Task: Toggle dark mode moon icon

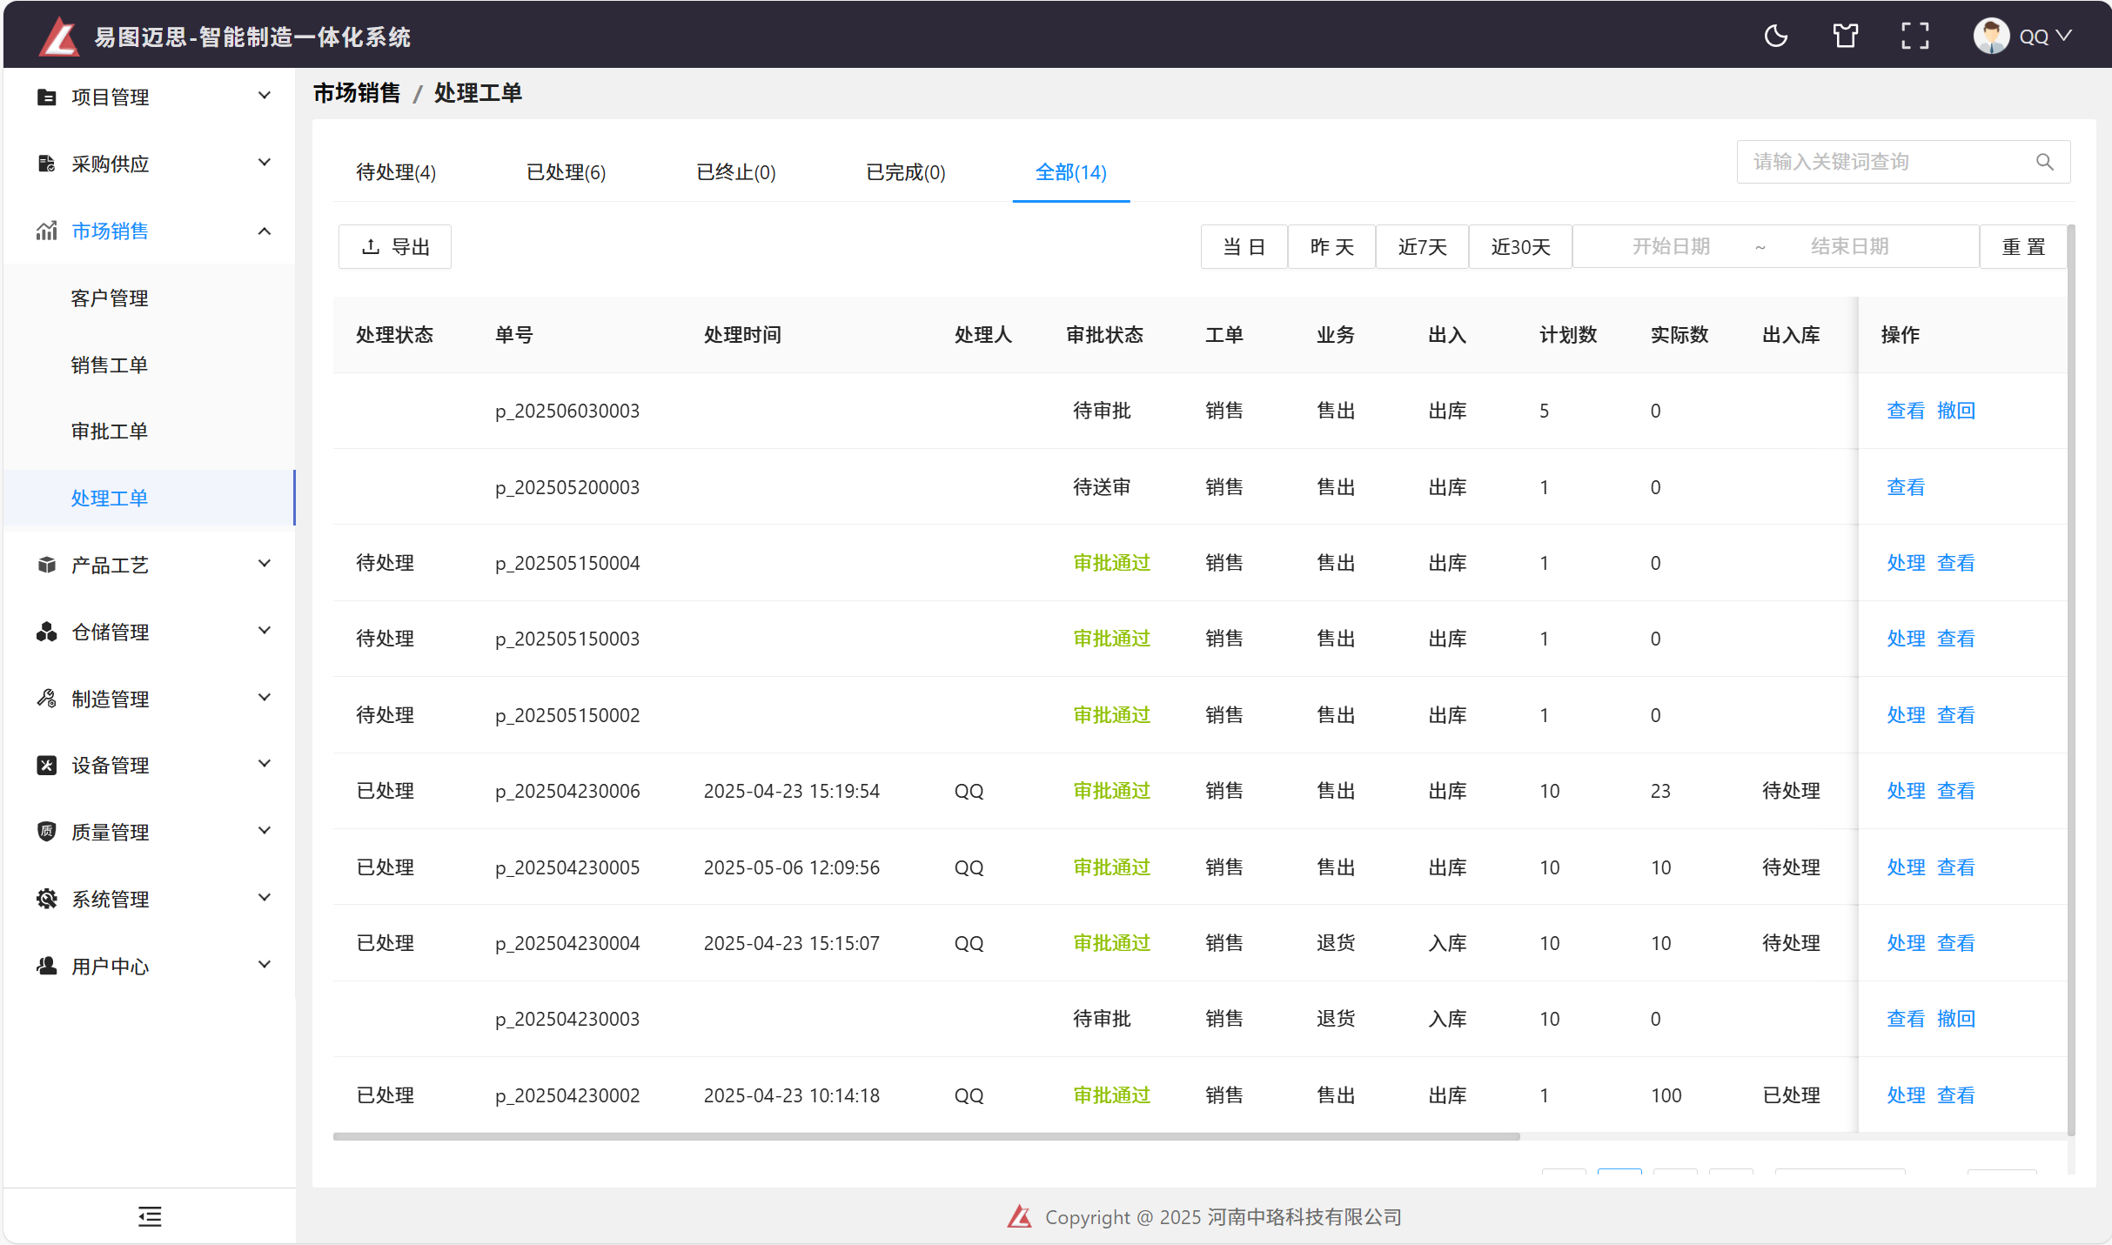Action: point(1776,37)
